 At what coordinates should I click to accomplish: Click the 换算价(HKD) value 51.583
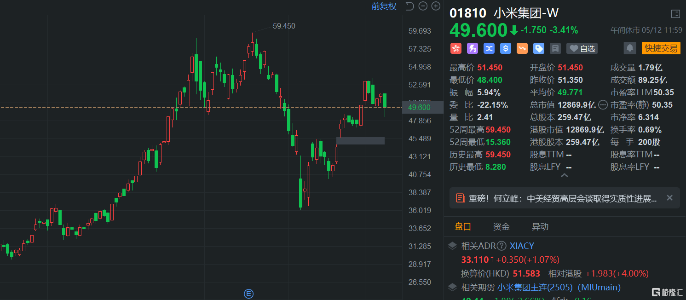[x=526, y=273]
